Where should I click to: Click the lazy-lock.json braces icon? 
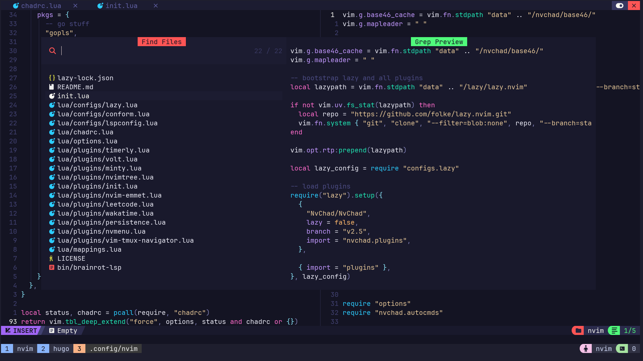(x=52, y=78)
